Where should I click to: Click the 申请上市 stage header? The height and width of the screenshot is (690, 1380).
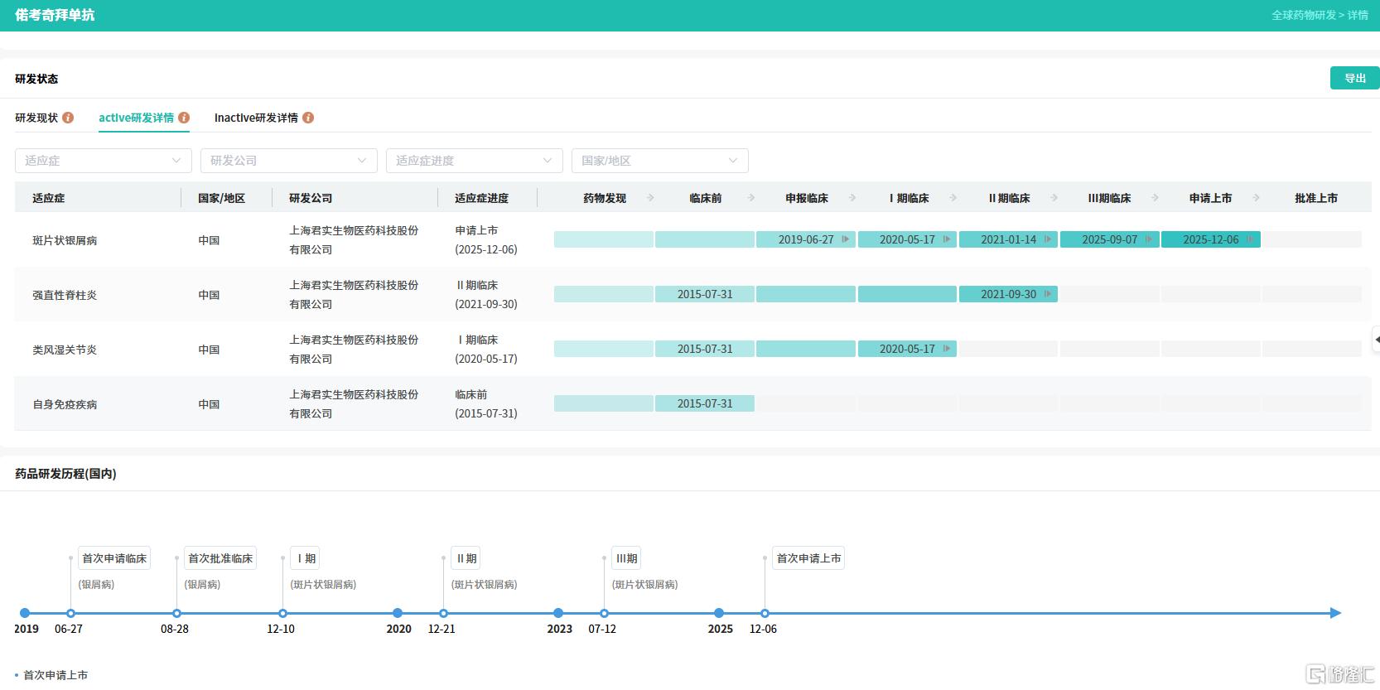pyautogui.click(x=1210, y=198)
